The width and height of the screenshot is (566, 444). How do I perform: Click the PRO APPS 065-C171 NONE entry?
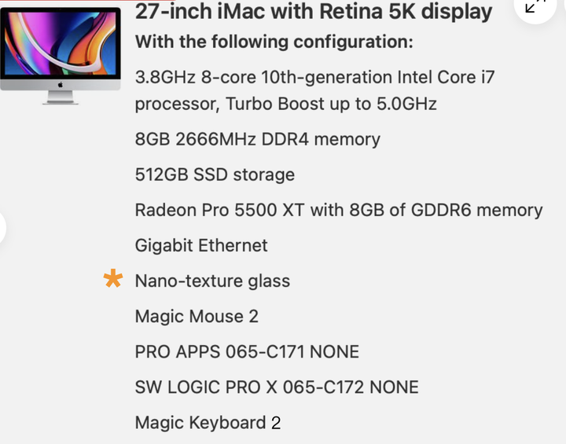[247, 351]
